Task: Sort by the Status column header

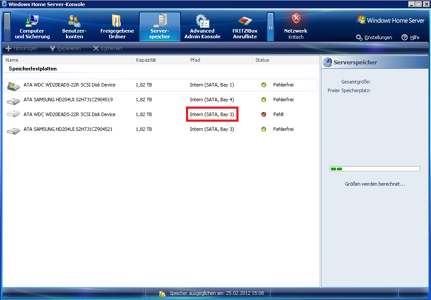Action: point(285,60)
